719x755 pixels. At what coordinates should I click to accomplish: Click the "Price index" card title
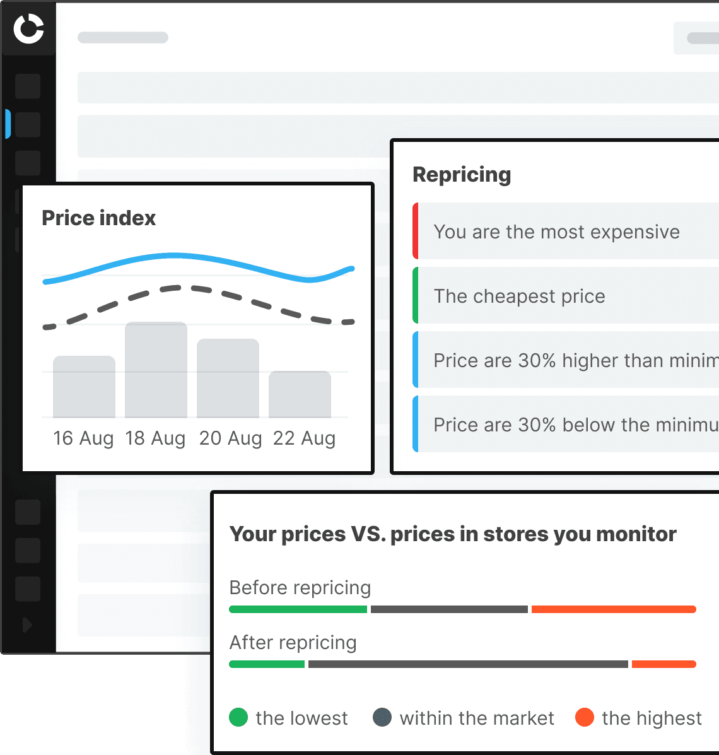click(x=98, y=218)
